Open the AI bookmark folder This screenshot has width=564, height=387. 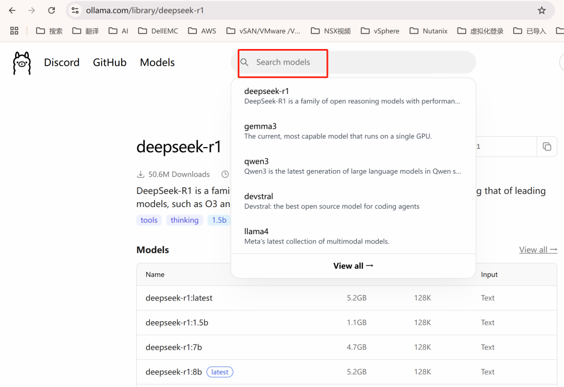pos(119,31)
